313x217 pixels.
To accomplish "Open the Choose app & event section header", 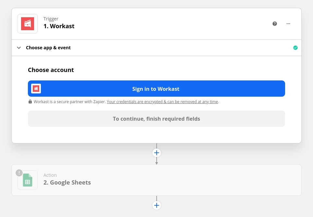I will pyautogui.click(x=48, y=48).
